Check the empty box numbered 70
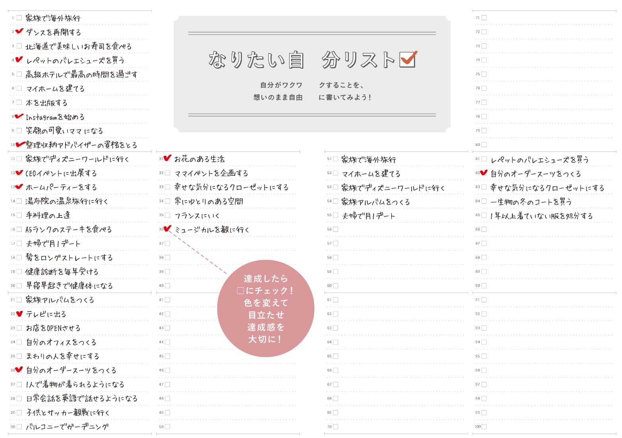 point(336,427)
